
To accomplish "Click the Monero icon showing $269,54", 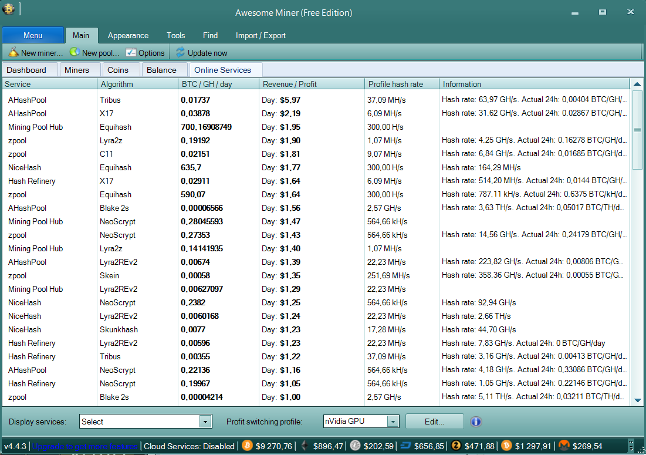I will pos(564,446).
